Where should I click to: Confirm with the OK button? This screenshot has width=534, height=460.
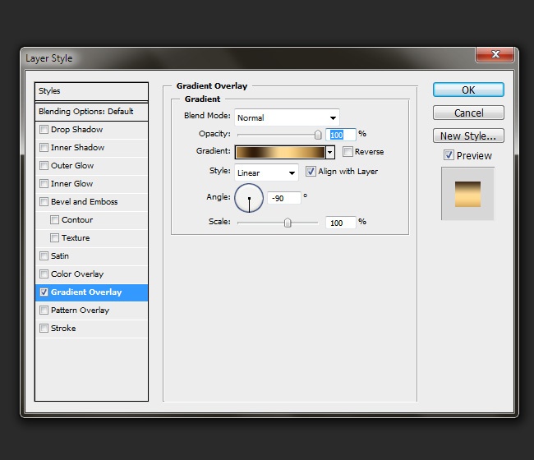click(468, 90)
